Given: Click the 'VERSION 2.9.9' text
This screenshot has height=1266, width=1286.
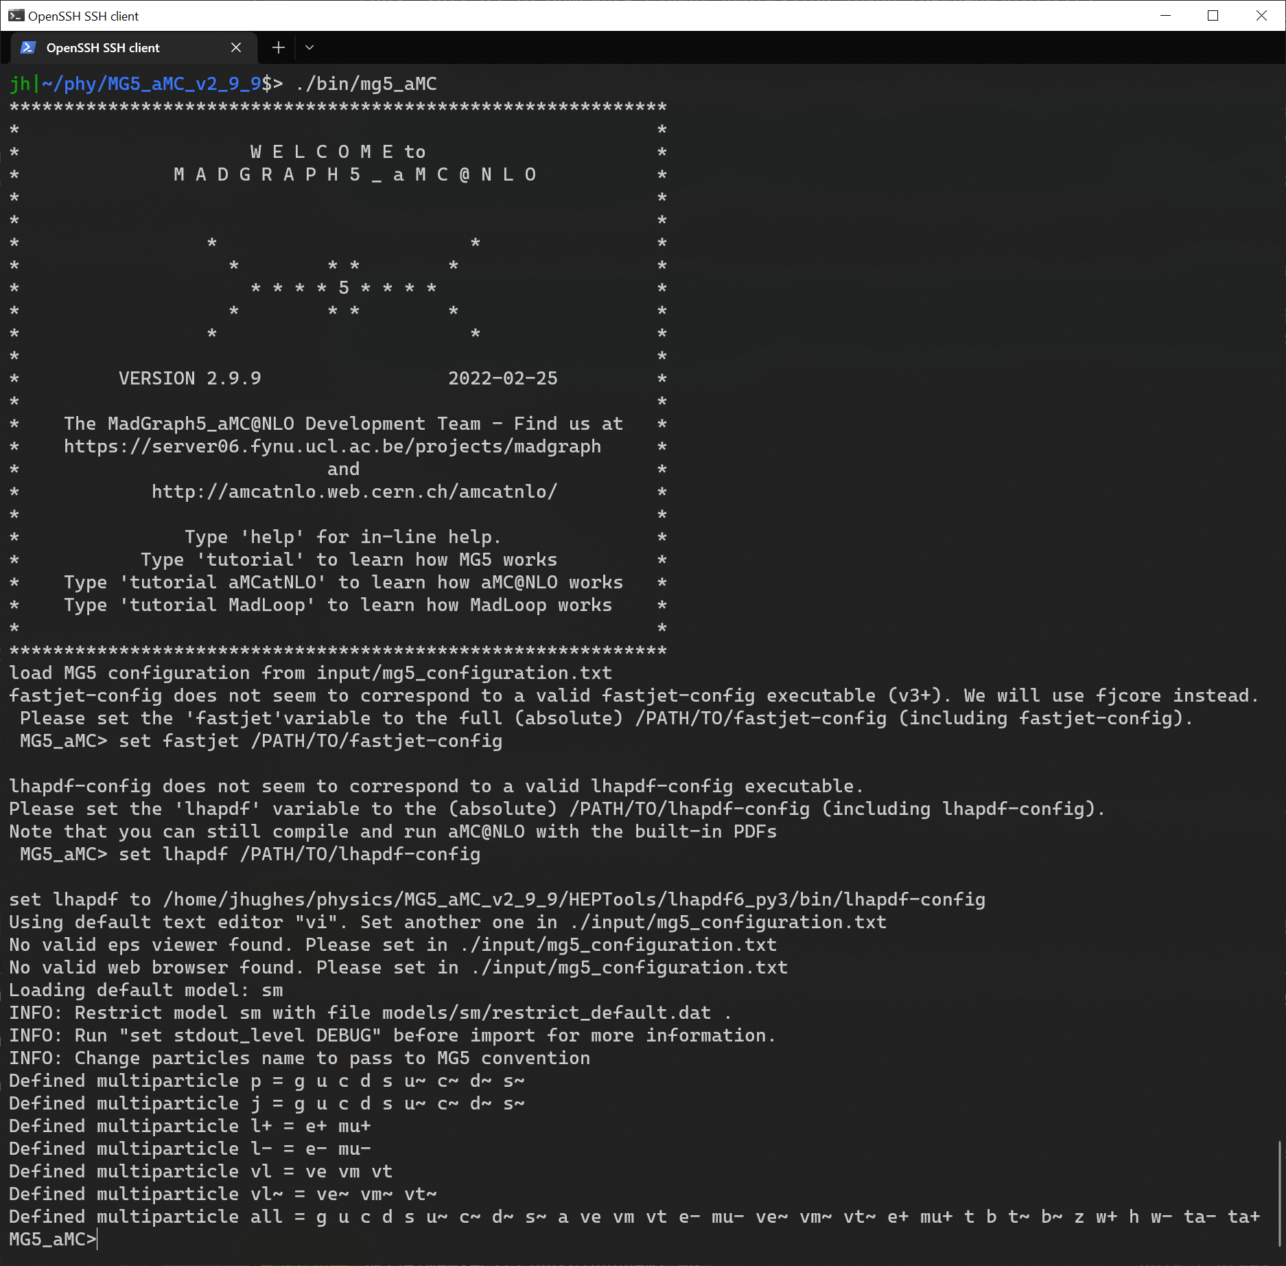Looking at the screenshot, I should [x=190, y=378].
